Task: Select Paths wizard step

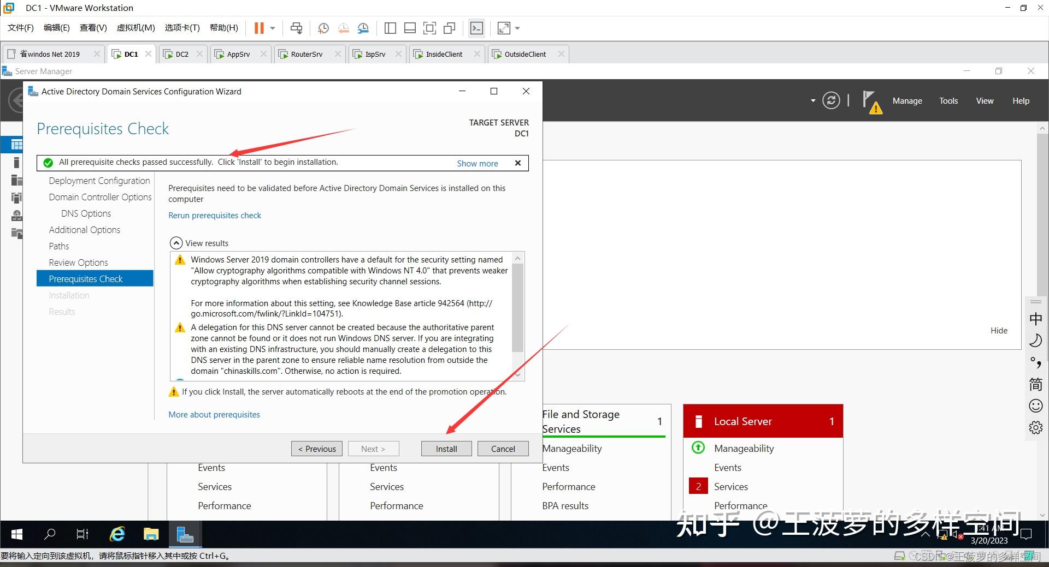Action: [x=59, y=246]
